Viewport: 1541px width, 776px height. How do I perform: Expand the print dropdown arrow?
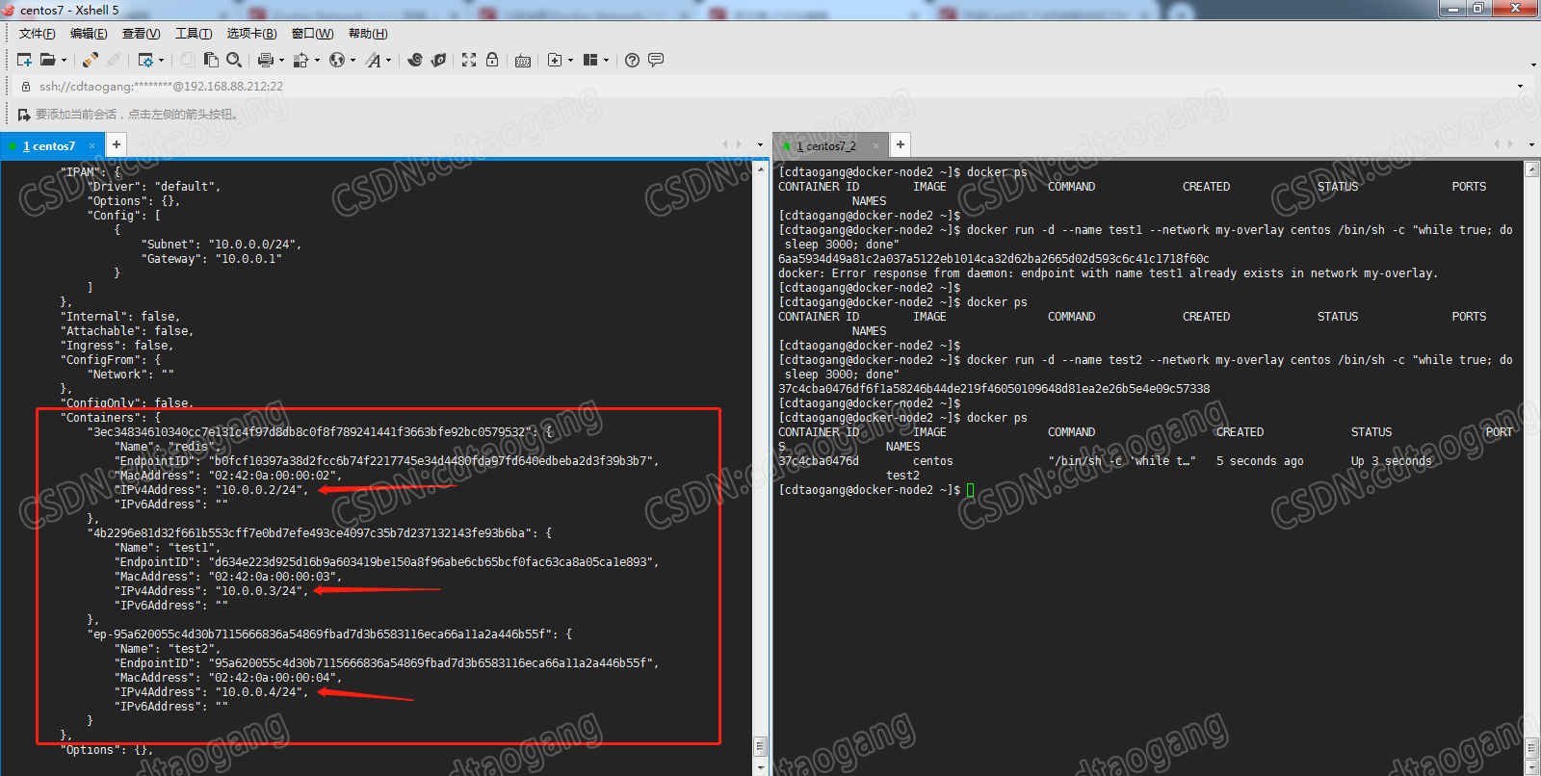point(281,61)
